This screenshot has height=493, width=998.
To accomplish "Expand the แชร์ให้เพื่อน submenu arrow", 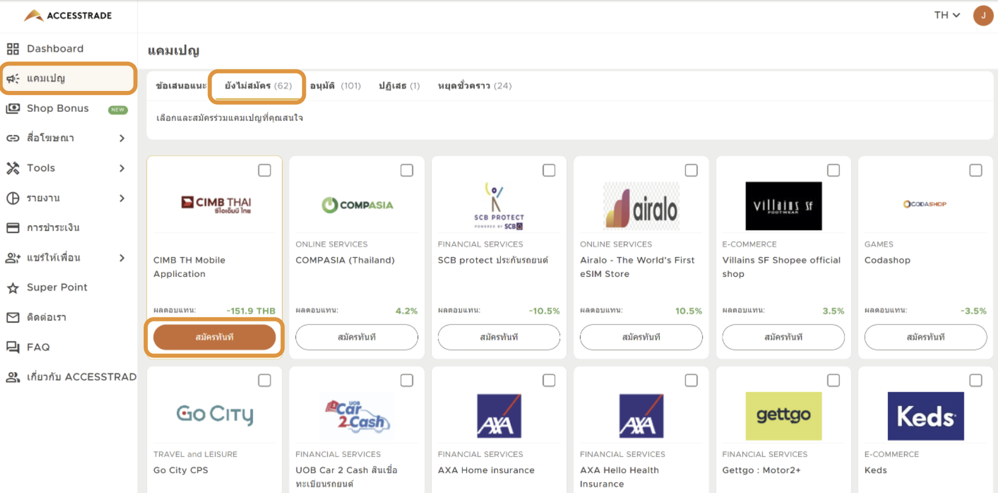I will (122, 258).
